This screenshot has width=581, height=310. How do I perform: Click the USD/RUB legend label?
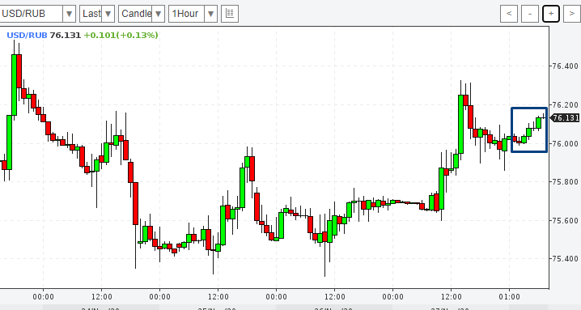point(27,36)
